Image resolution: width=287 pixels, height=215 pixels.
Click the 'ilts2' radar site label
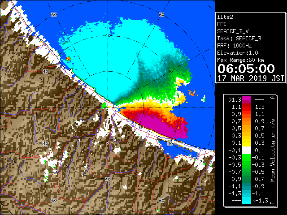pyautogui.click(x=225, y=17)
